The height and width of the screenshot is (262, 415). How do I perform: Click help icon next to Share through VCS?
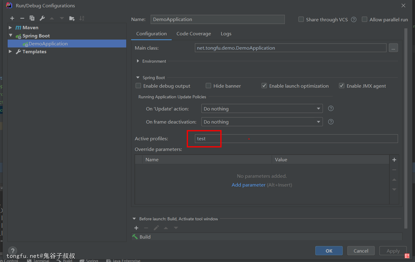click(x=354, y=19)
